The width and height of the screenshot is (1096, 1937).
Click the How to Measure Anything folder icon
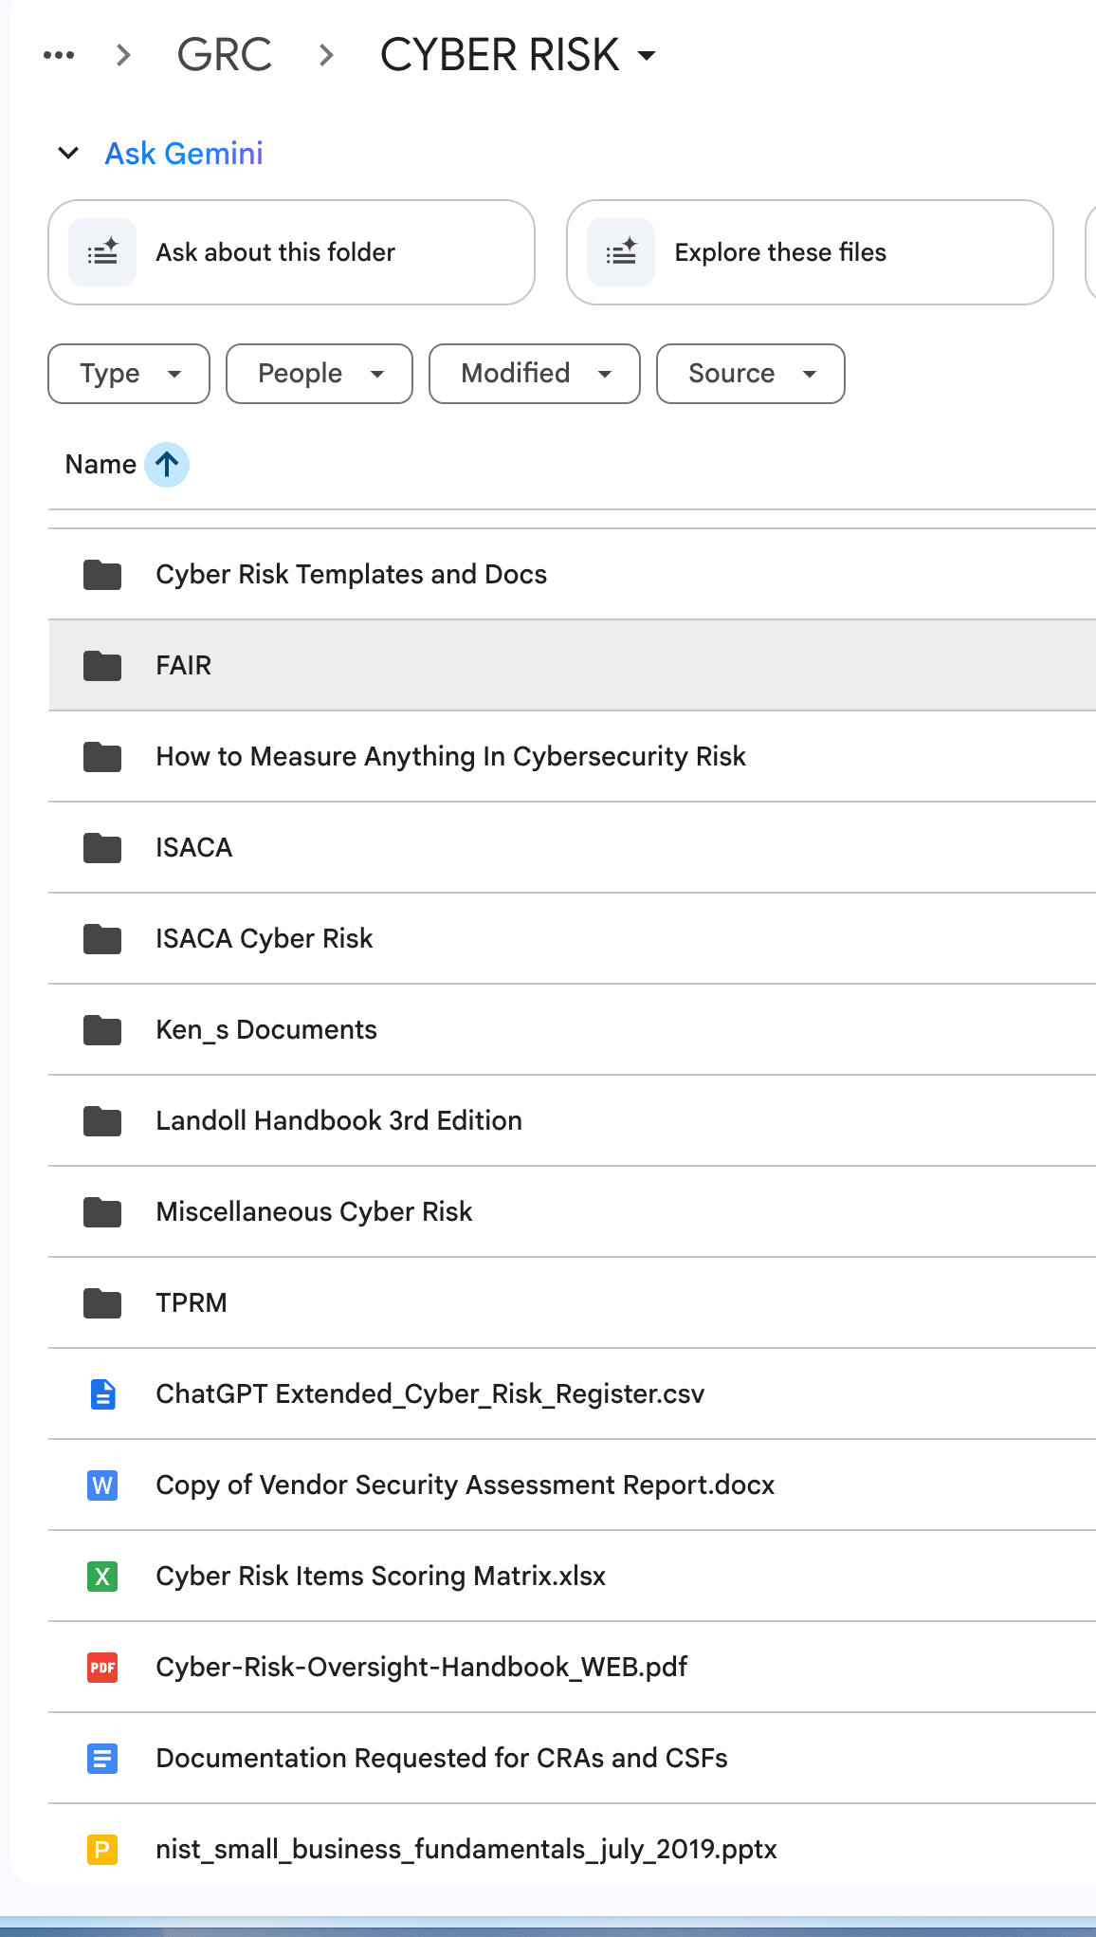point(102,757)
